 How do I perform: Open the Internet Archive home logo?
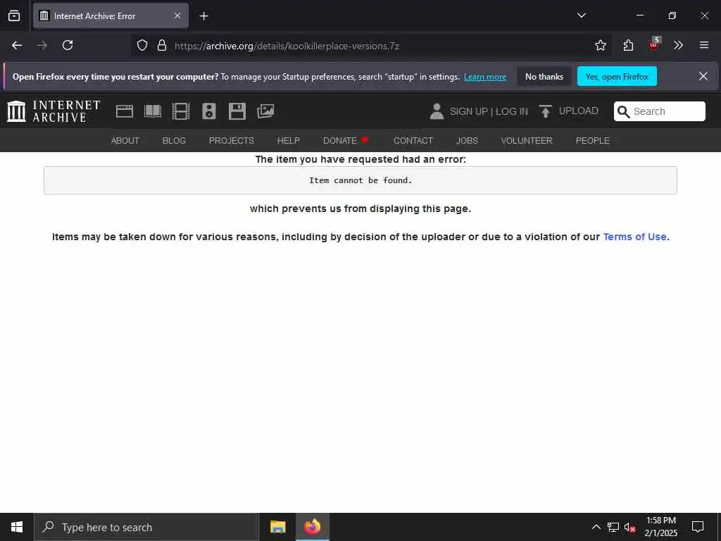[x=54, y=111]
